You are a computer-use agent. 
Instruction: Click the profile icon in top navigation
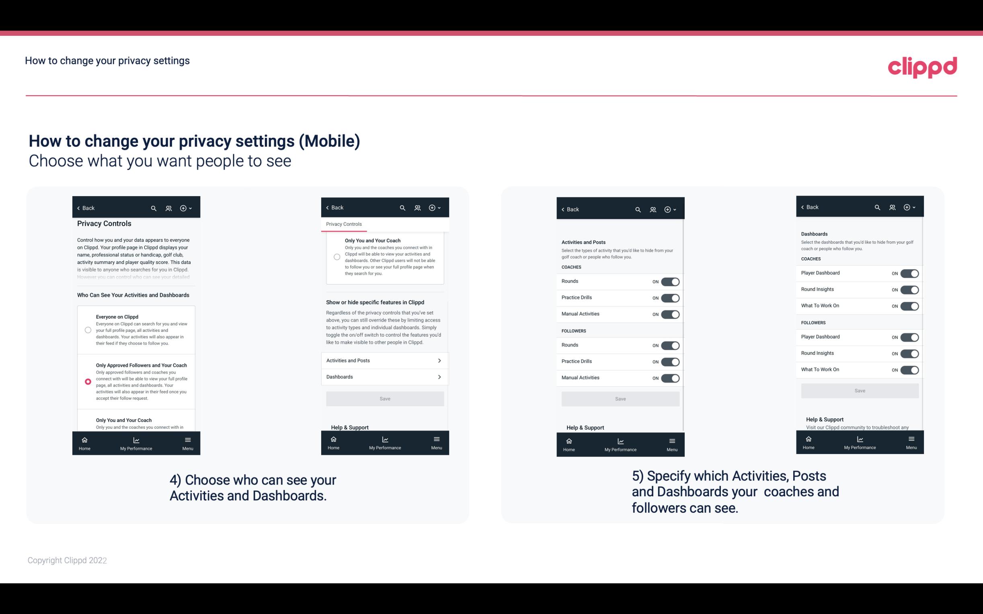168,208
